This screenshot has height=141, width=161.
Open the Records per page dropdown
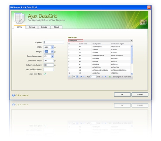tap(52, 56)
